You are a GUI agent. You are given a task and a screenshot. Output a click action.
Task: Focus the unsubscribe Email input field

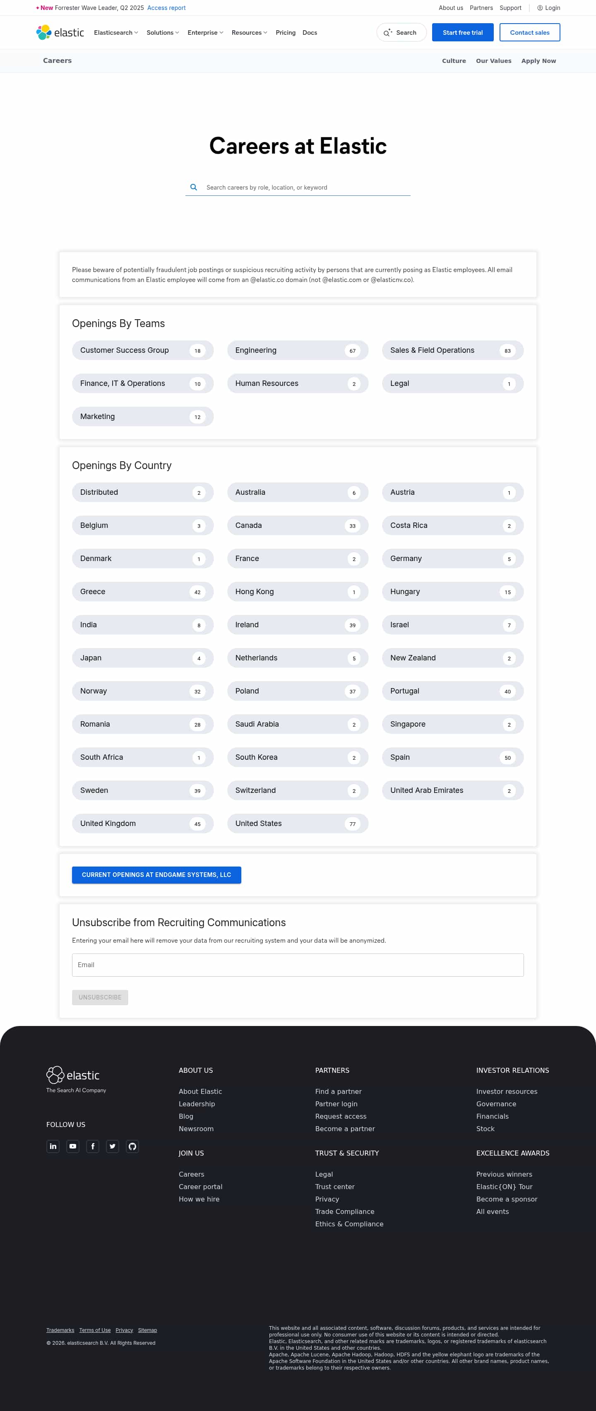[x=298, y=965]
